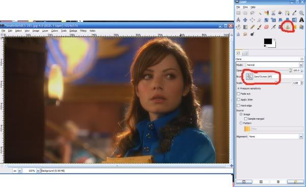Choose the Paintbrush tool

[260, 27]
